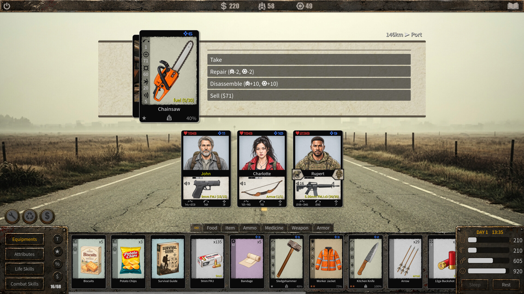Select the Worker Jacket inventory card
The height and width of the screenshot is (294, 524).
(x=326, y=262)
